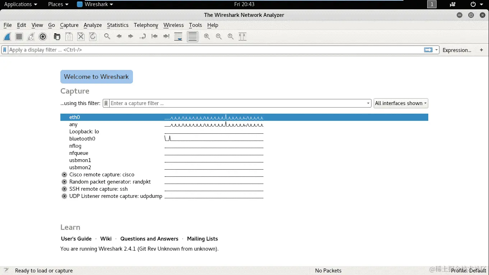489x275 pixels.
Task: Go forward in packet history arrow
Action: (131, 36)
